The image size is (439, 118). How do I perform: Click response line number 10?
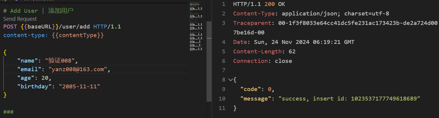[222, 99]
